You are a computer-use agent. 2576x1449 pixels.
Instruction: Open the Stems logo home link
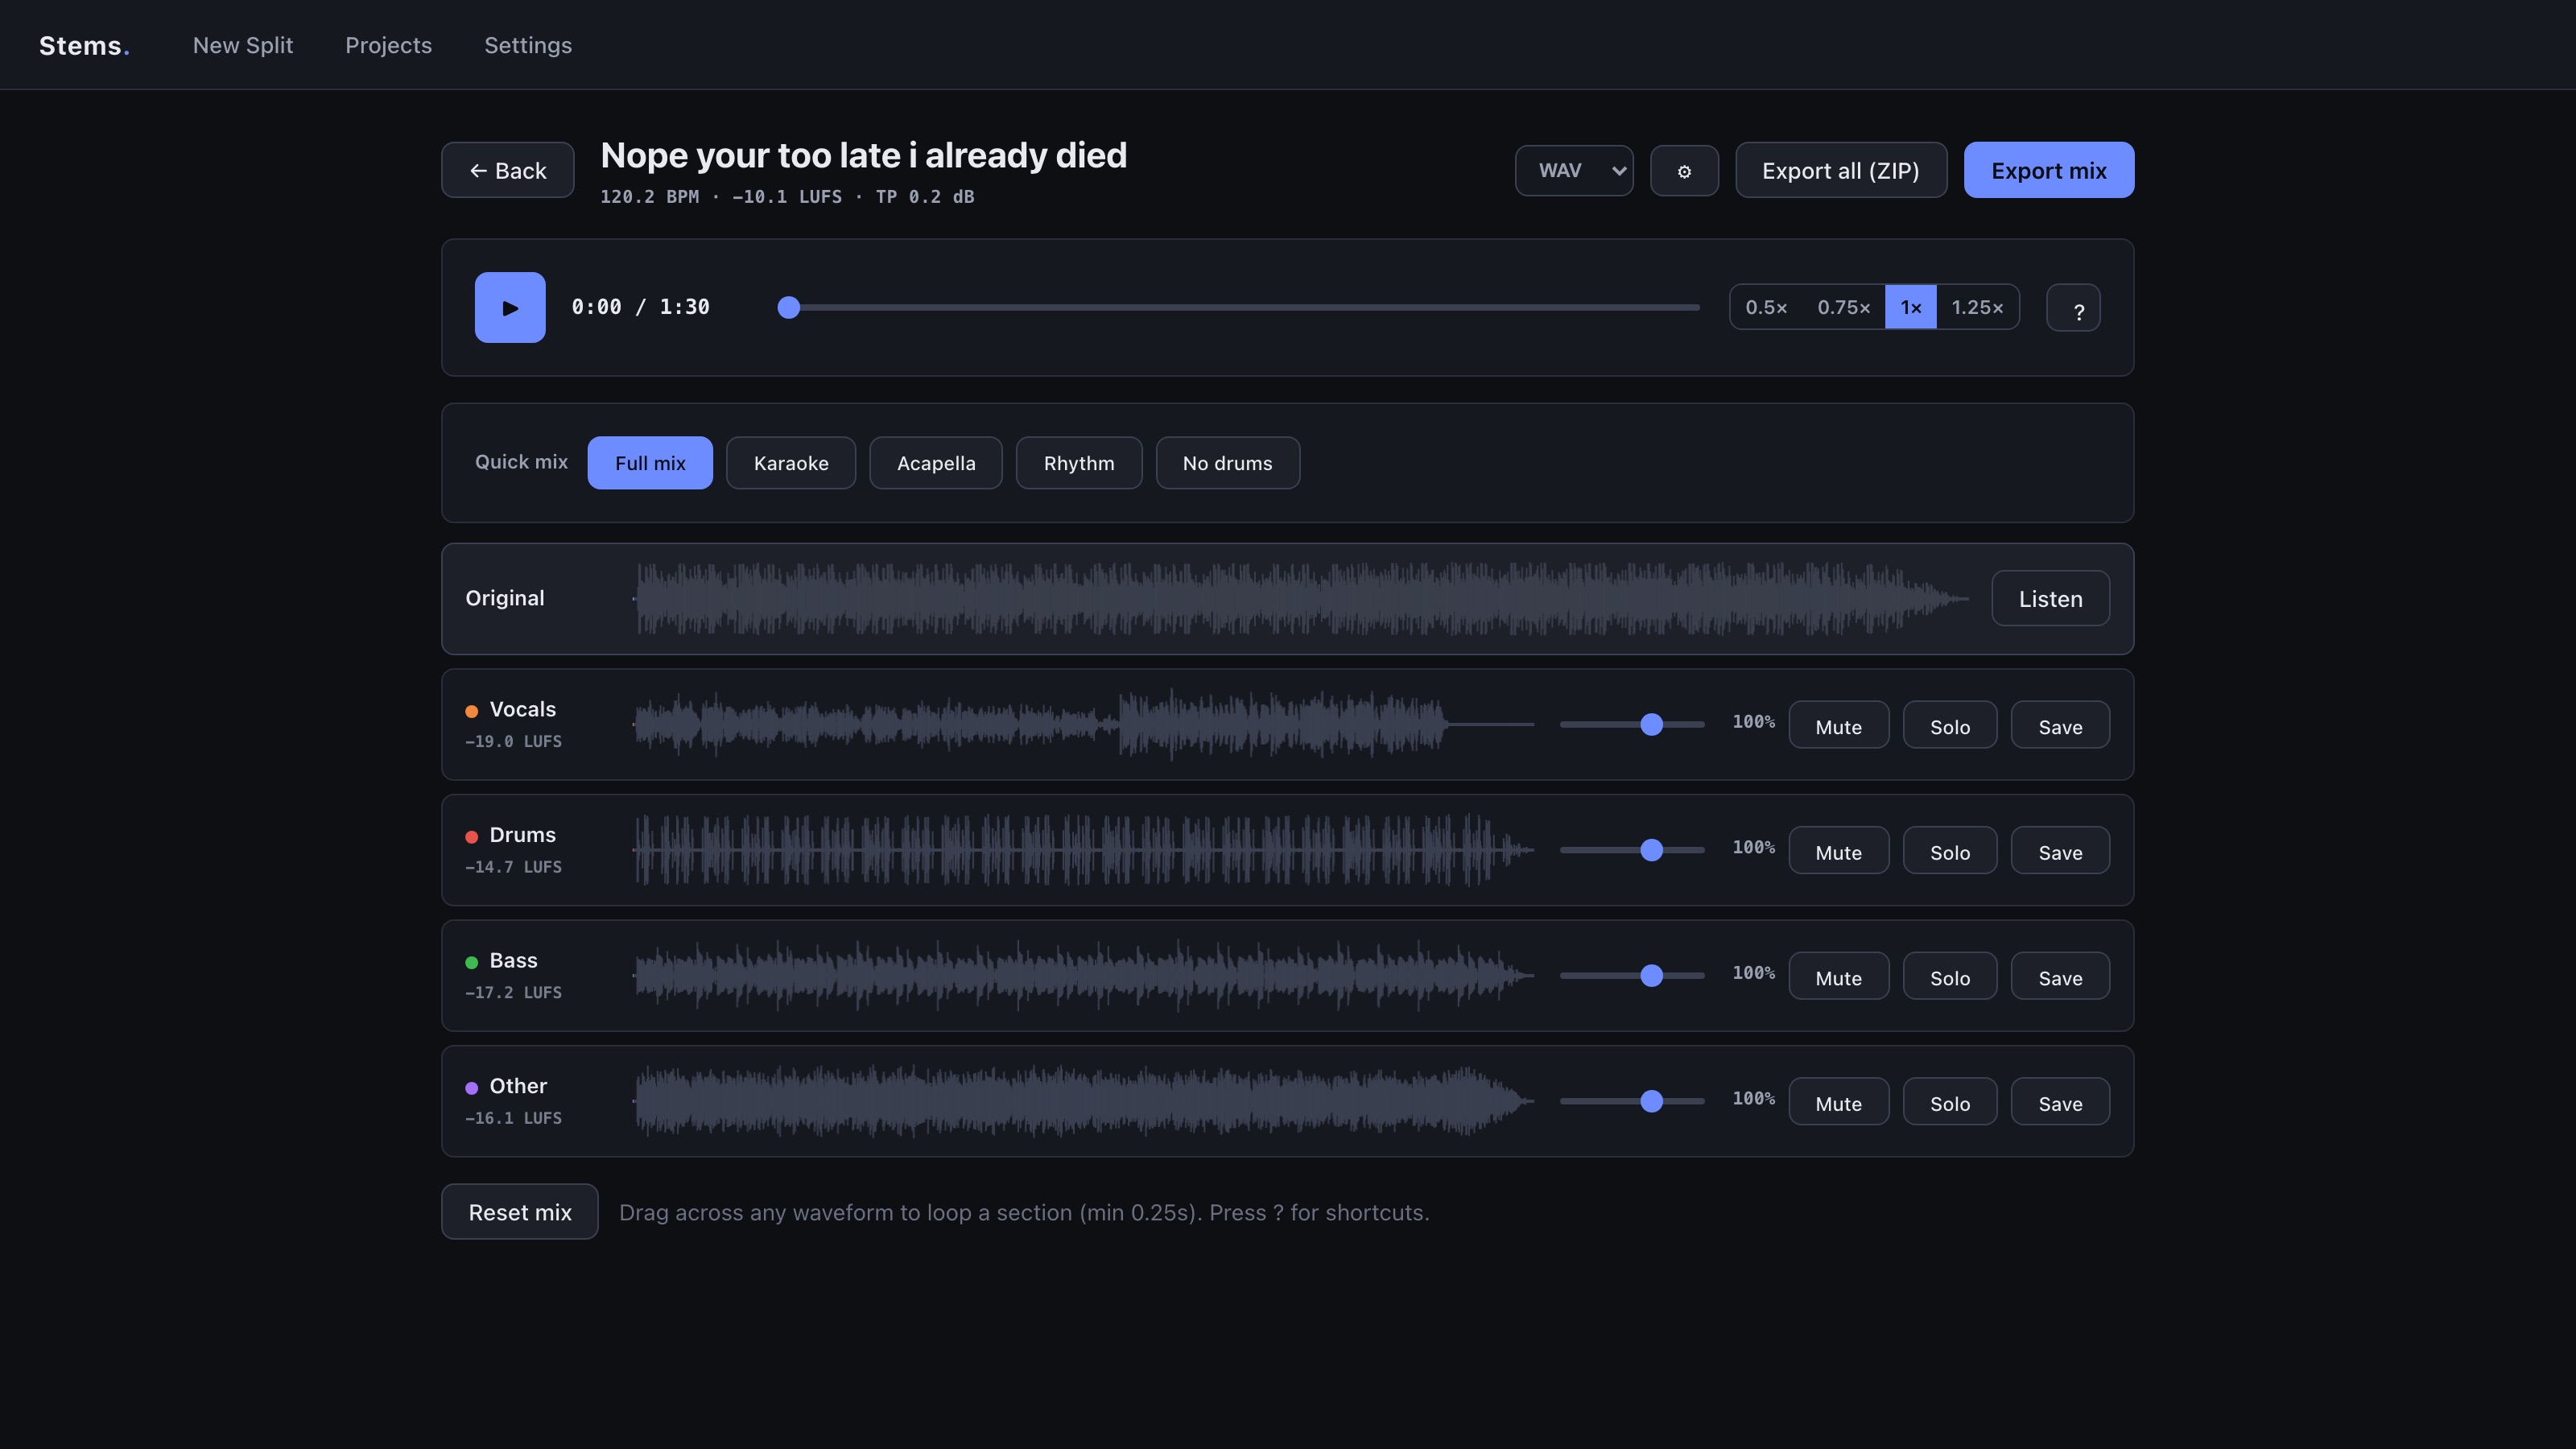click(x=84, y=45)
